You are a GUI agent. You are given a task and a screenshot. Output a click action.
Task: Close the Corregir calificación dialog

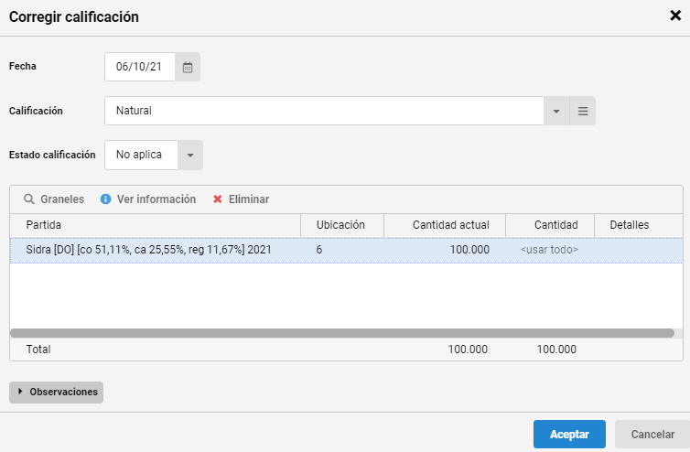click(675, 16)
